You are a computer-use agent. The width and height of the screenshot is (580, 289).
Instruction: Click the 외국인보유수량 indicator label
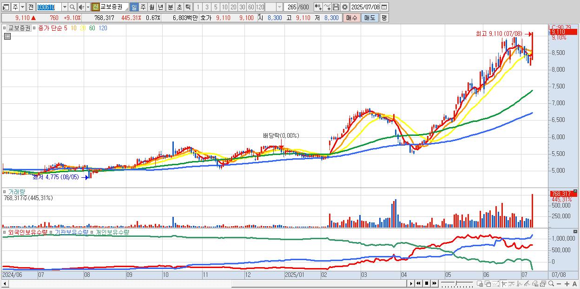tap(27, 232)
